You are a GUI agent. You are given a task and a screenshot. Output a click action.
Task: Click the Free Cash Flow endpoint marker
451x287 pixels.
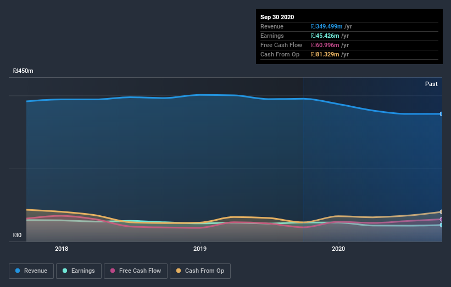click(x=441, y=219)
